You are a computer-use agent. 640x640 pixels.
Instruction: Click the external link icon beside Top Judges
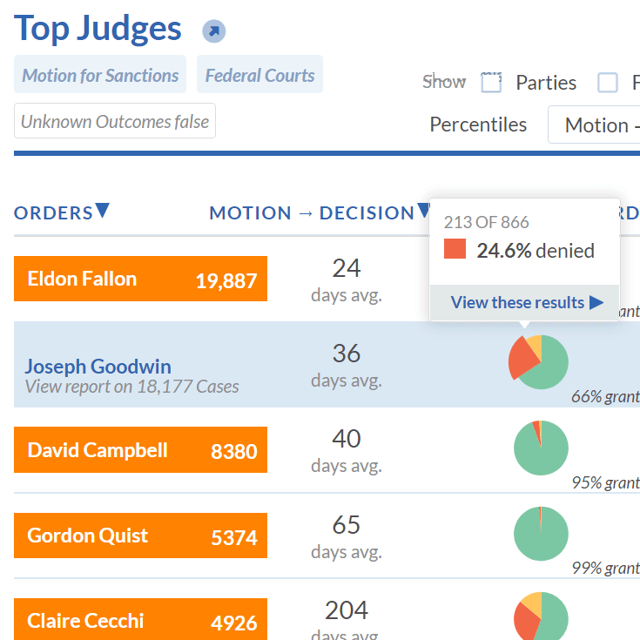213,31
